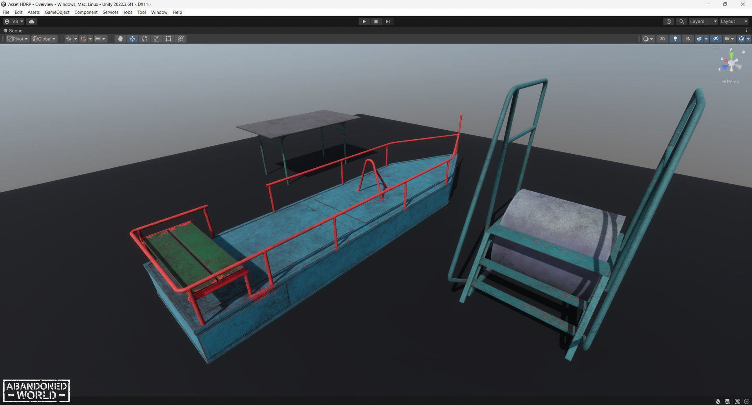Open the Component menu
This screenshot has height=405, width=752.
(x=86, y=12)
